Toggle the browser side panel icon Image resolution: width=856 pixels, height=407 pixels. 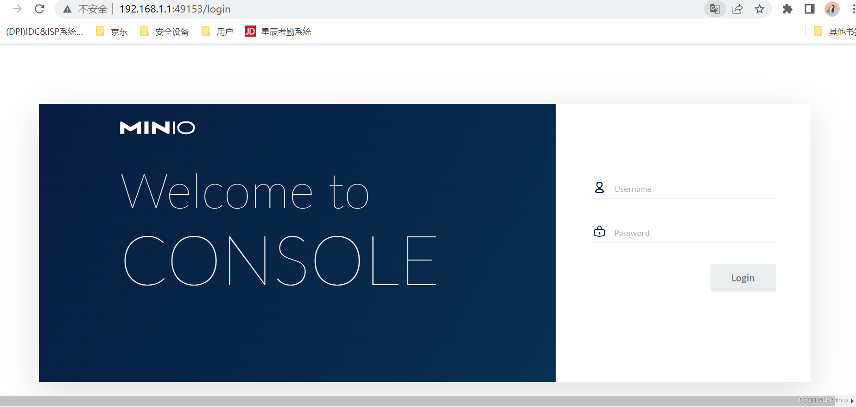810,9
